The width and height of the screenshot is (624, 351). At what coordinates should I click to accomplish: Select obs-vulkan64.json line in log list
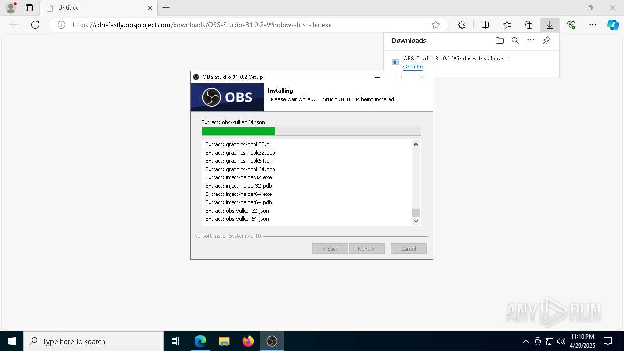237,219
